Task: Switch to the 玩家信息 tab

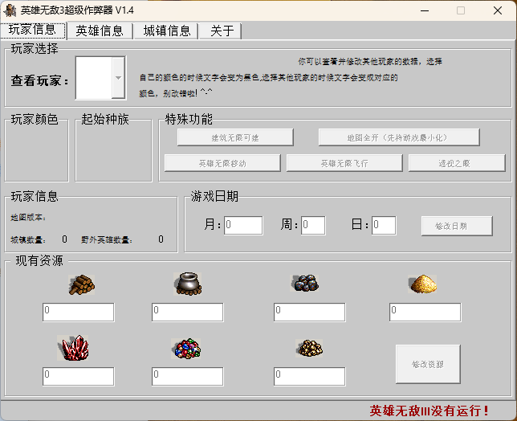Action: [x=33, y=30]
